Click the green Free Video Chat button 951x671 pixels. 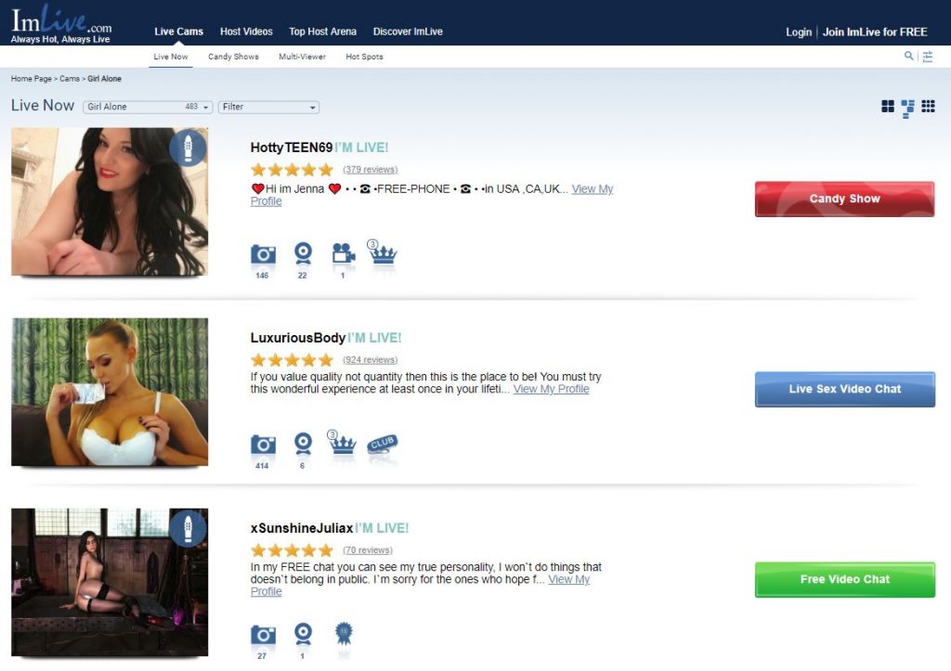pos(845,579)
